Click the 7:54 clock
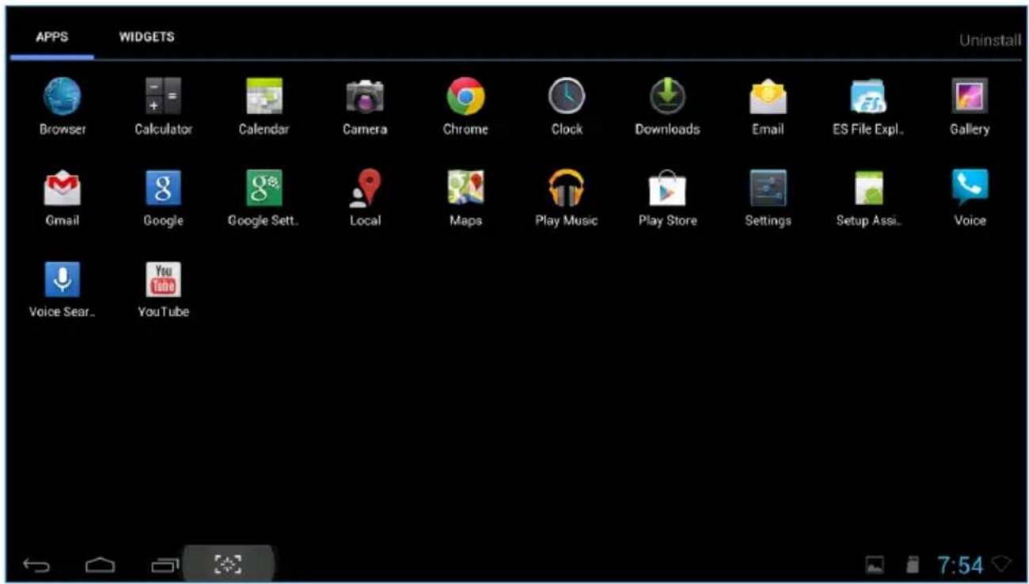 point(960,565)
